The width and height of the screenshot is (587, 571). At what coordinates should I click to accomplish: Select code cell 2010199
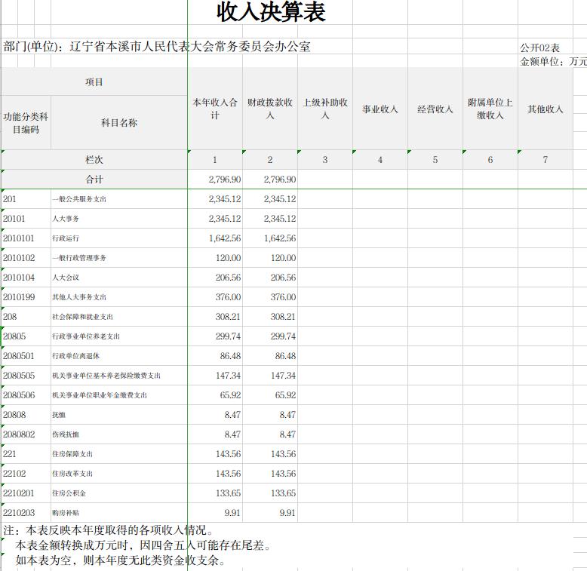coord(26,297)
